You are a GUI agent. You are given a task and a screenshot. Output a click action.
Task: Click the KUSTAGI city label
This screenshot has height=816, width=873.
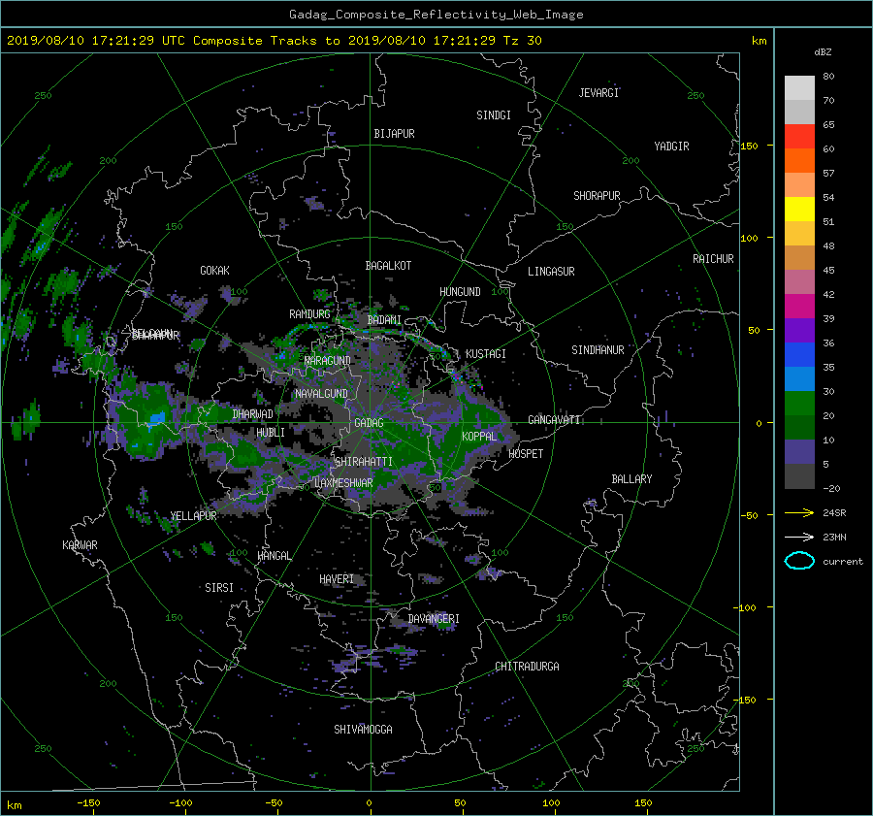486,354
